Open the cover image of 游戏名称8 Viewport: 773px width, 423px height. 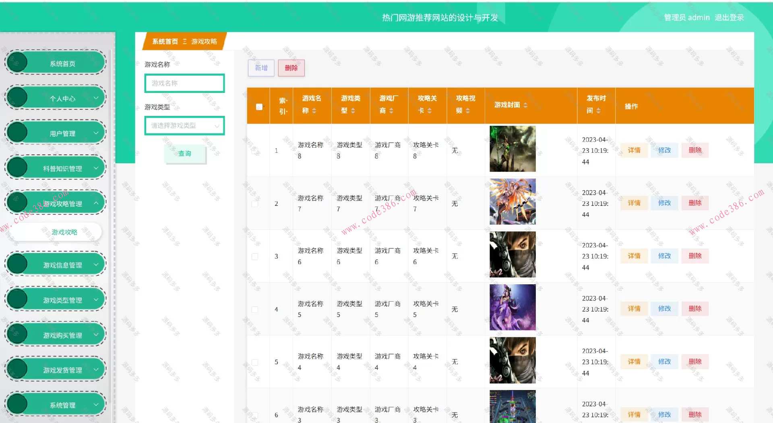pos(513,149)
